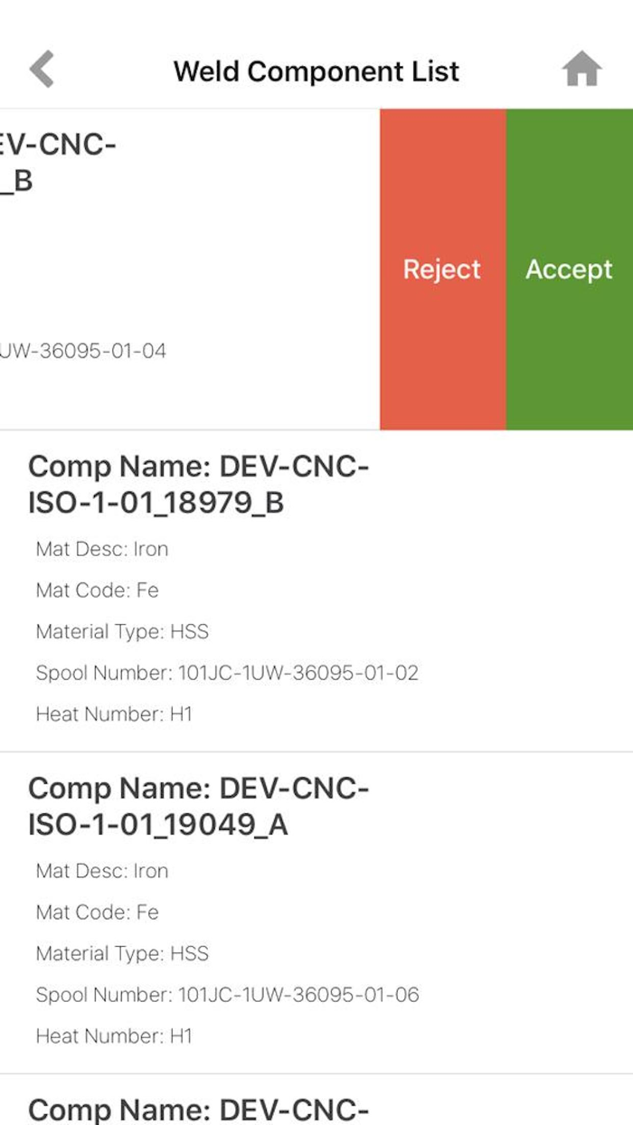The height and width of the screenshot is (1125, 633).
Task: Tap Material Type: HSS in 18979_B item
Action: [122, 631]
